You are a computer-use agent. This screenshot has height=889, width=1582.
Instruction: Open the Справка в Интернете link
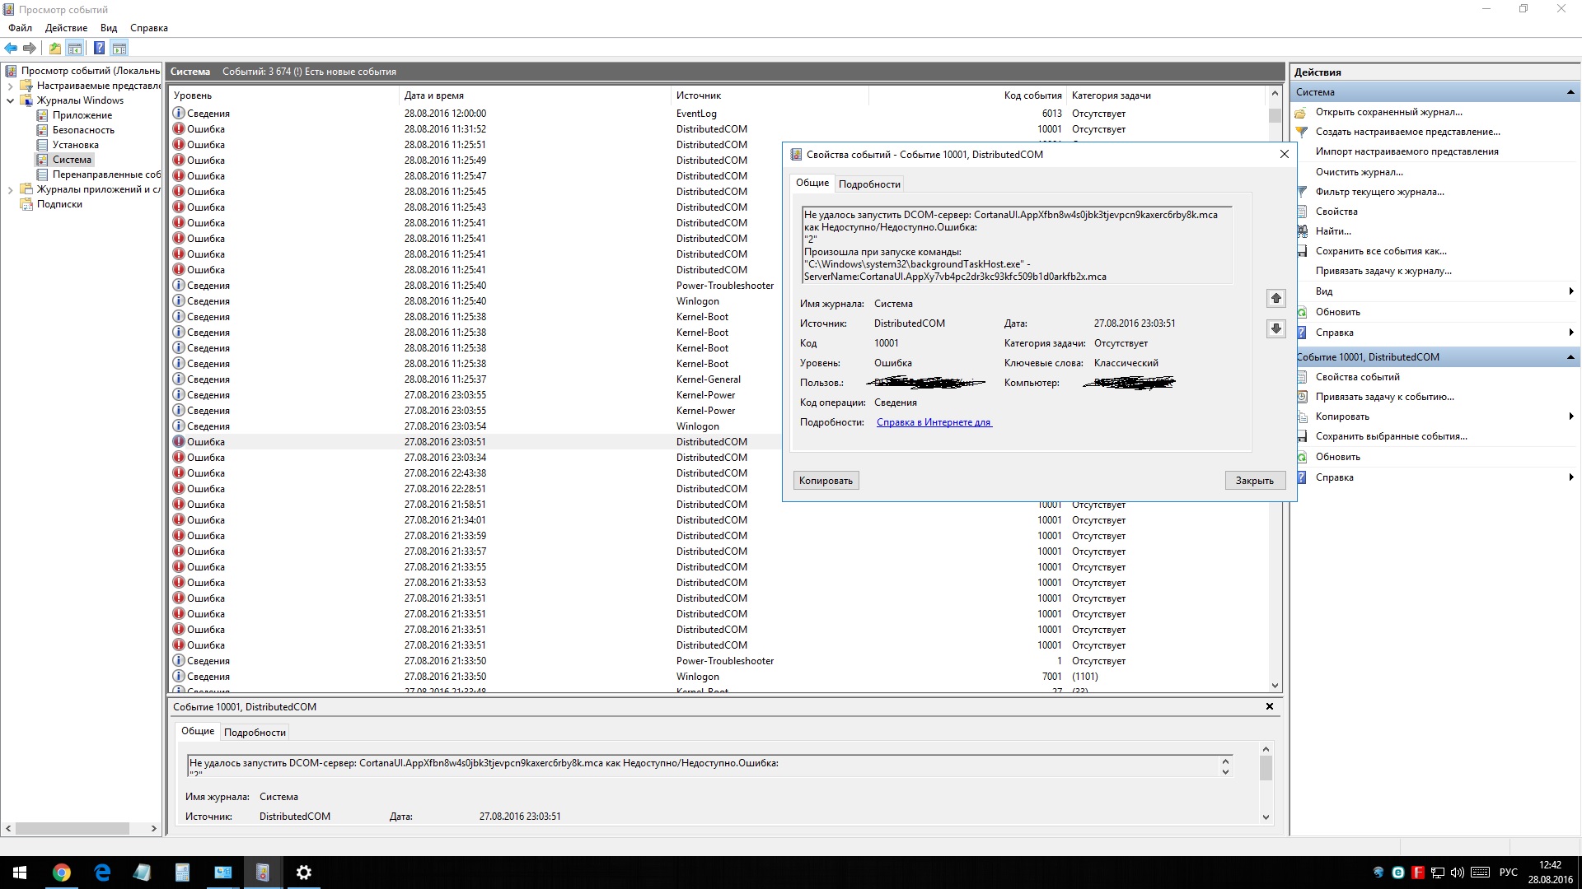tap(934, 422)
